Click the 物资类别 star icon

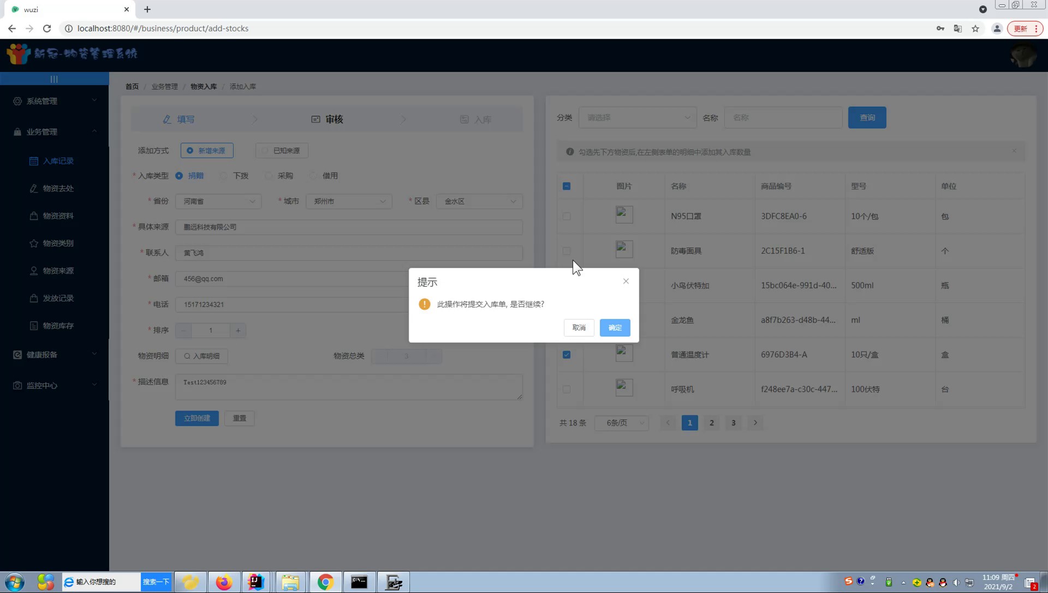(34, 243)
